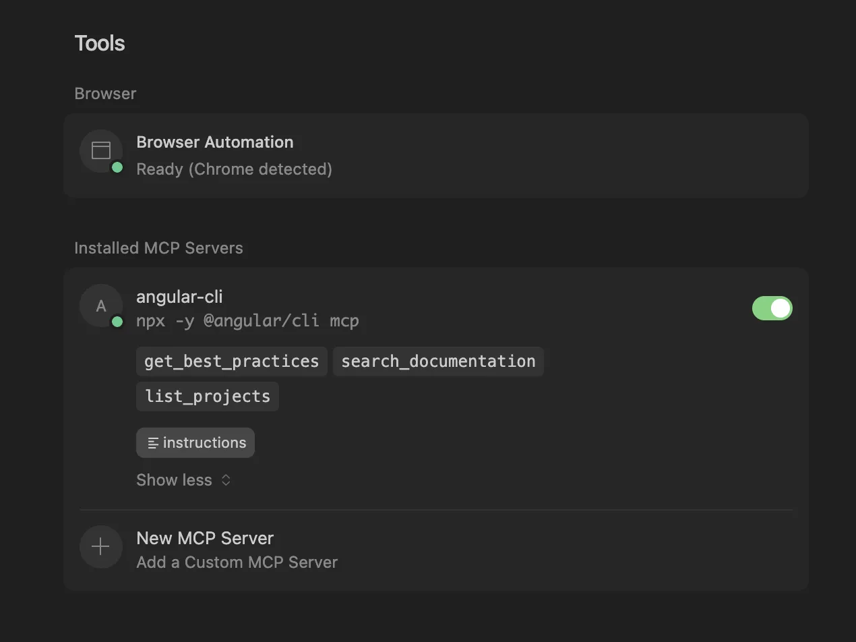856x642 pixels.
Task: Click the instructions list icon
Action: pos(152,442)
